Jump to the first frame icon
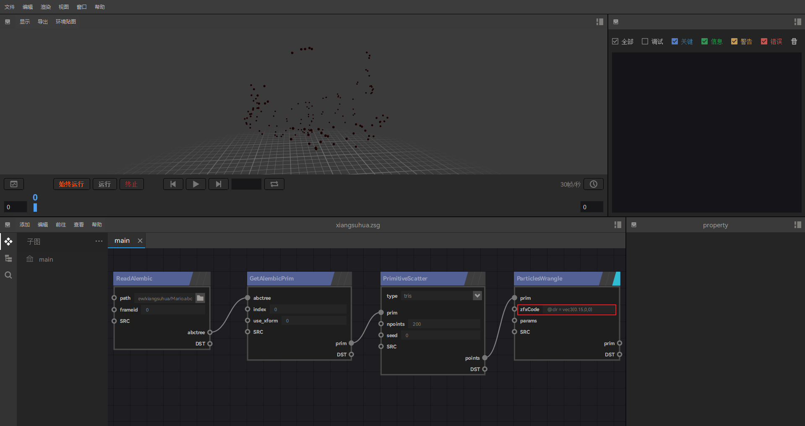 [173, 184]
